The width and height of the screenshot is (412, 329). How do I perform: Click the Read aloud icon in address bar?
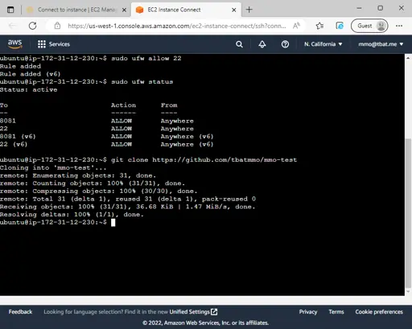[x=296, y=26]
